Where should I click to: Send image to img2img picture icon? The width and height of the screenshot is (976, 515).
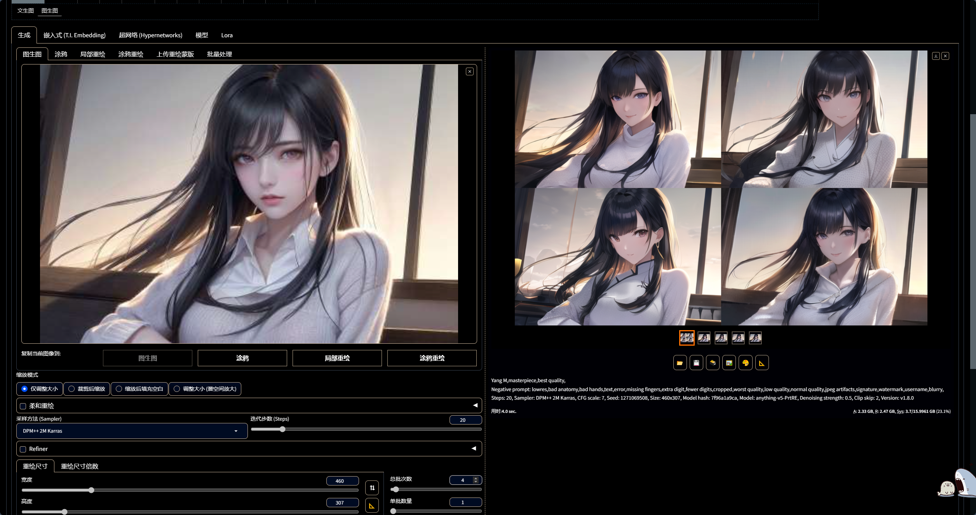(729, 363)
